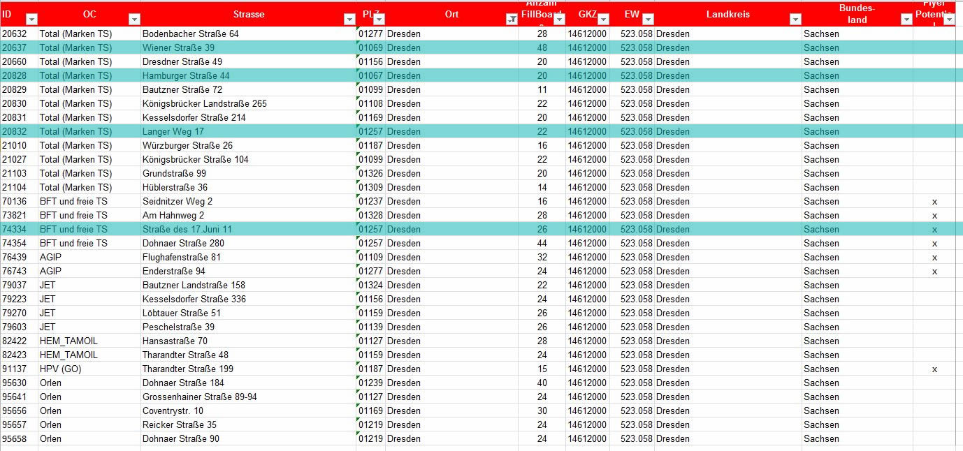Click the Grundstraße 99 cell
The height and width of the screenshot is (451, 963).
pyautogui.click(x=248, y=173)
